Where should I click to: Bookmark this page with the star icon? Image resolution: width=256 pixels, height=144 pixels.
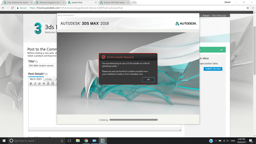click(x=248, y=8)
